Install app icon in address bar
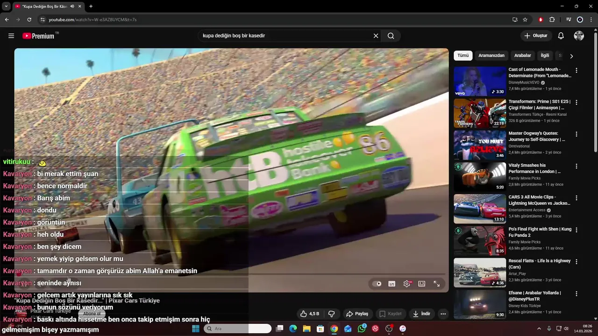 [x=515, y=20]
